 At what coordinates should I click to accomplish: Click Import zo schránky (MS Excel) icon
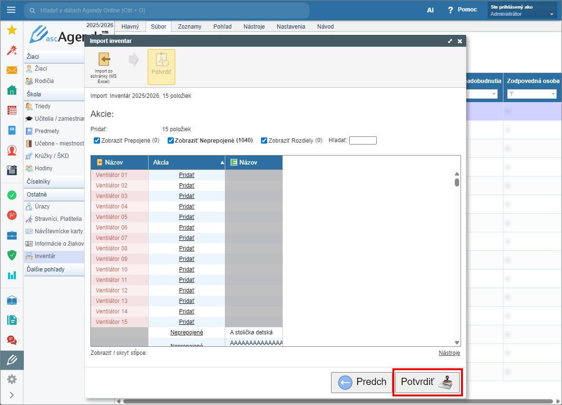click(104, 67)
